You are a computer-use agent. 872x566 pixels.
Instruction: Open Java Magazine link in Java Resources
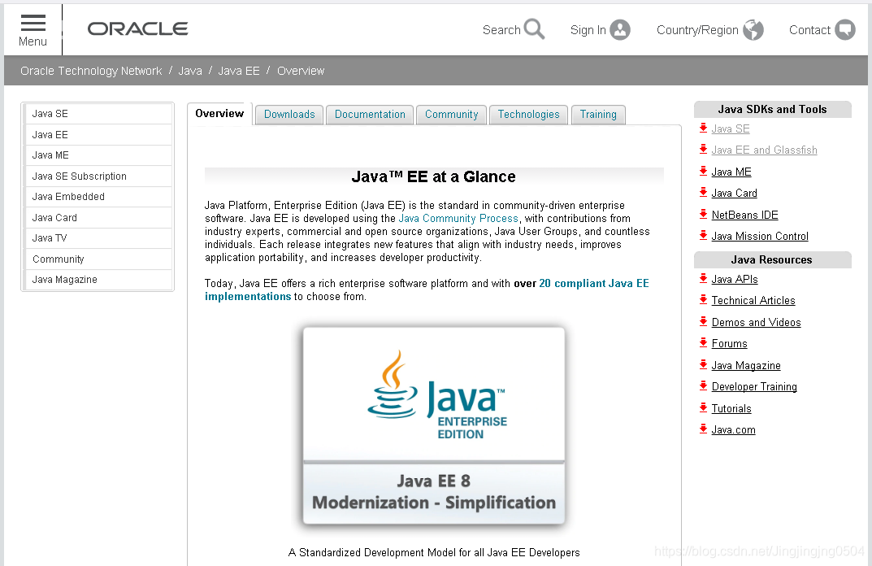click(x=746, y=366)
